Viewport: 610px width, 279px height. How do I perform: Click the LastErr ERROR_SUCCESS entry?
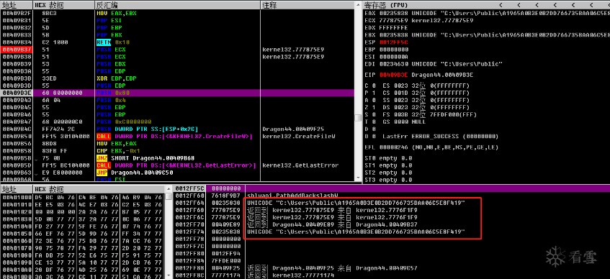pyautogui.click(x=440, y=137)
